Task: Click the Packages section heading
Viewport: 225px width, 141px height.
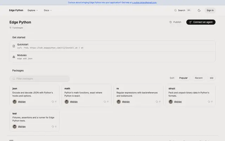Action: 18,70
